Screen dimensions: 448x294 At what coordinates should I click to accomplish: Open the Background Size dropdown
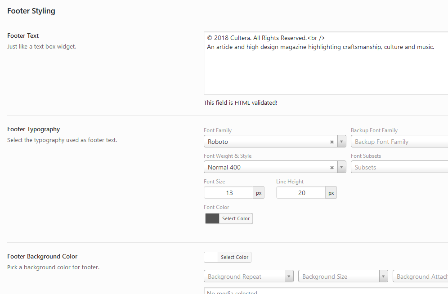[383, 276]
